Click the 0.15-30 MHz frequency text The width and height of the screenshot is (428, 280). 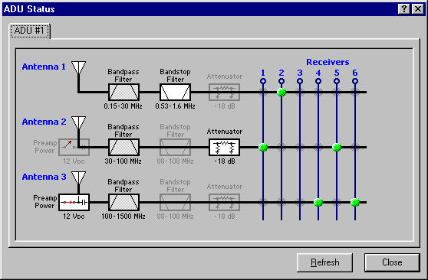pos(123,106)
